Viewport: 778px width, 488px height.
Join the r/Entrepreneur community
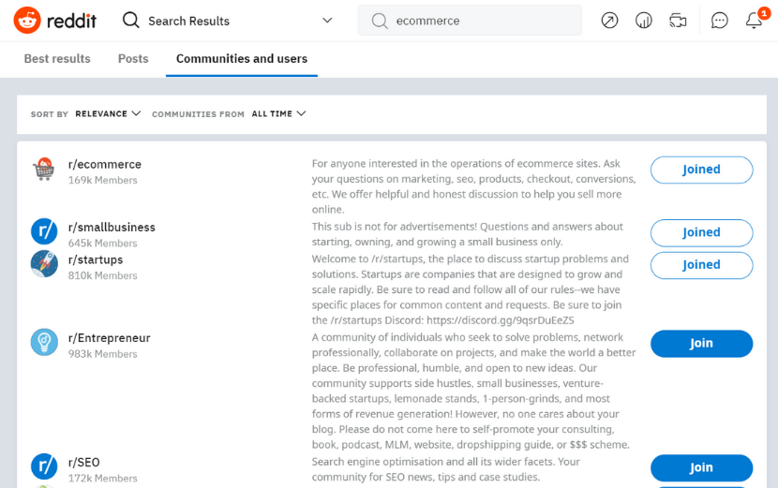point(701,344)
